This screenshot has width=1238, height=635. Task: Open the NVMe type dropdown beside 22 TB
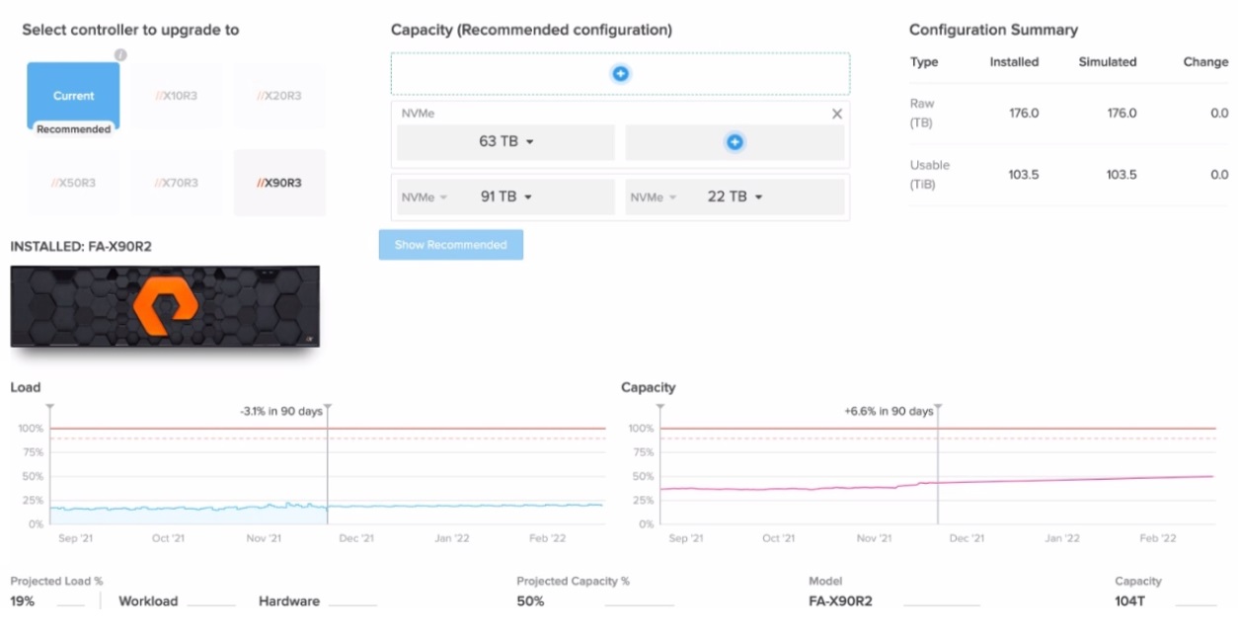[653, 198]
